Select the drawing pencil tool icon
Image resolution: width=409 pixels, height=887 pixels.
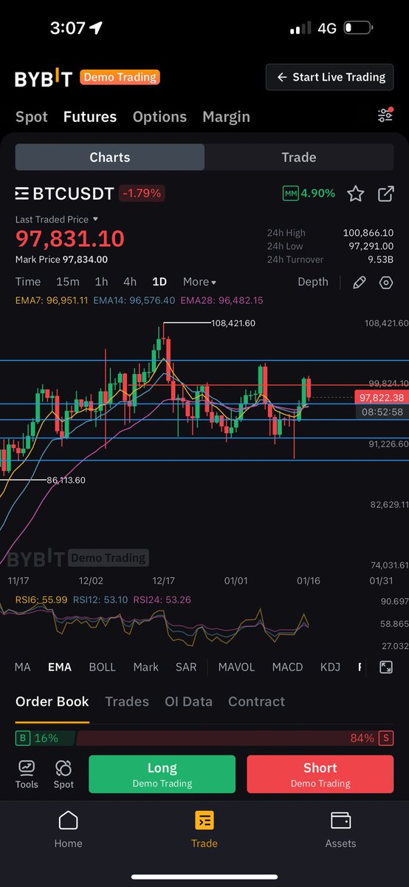click(x=359, y=282)
